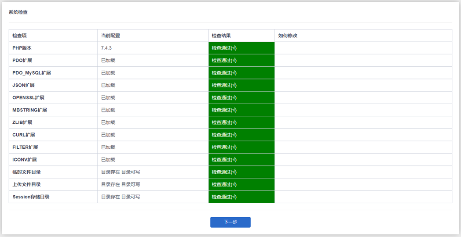The image size is (461, 237).
Task: Click the 检查通过 result for Session存储目录
Action: pyautogui.click(x=241, y=197)
